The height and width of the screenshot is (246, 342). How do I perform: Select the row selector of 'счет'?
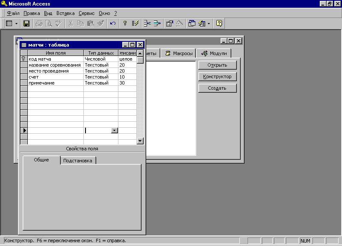24,77
